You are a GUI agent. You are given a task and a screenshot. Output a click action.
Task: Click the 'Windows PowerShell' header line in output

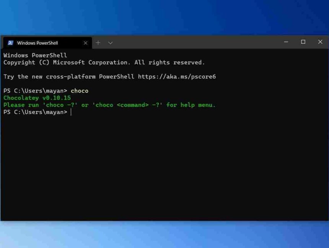tap(35, 55)
